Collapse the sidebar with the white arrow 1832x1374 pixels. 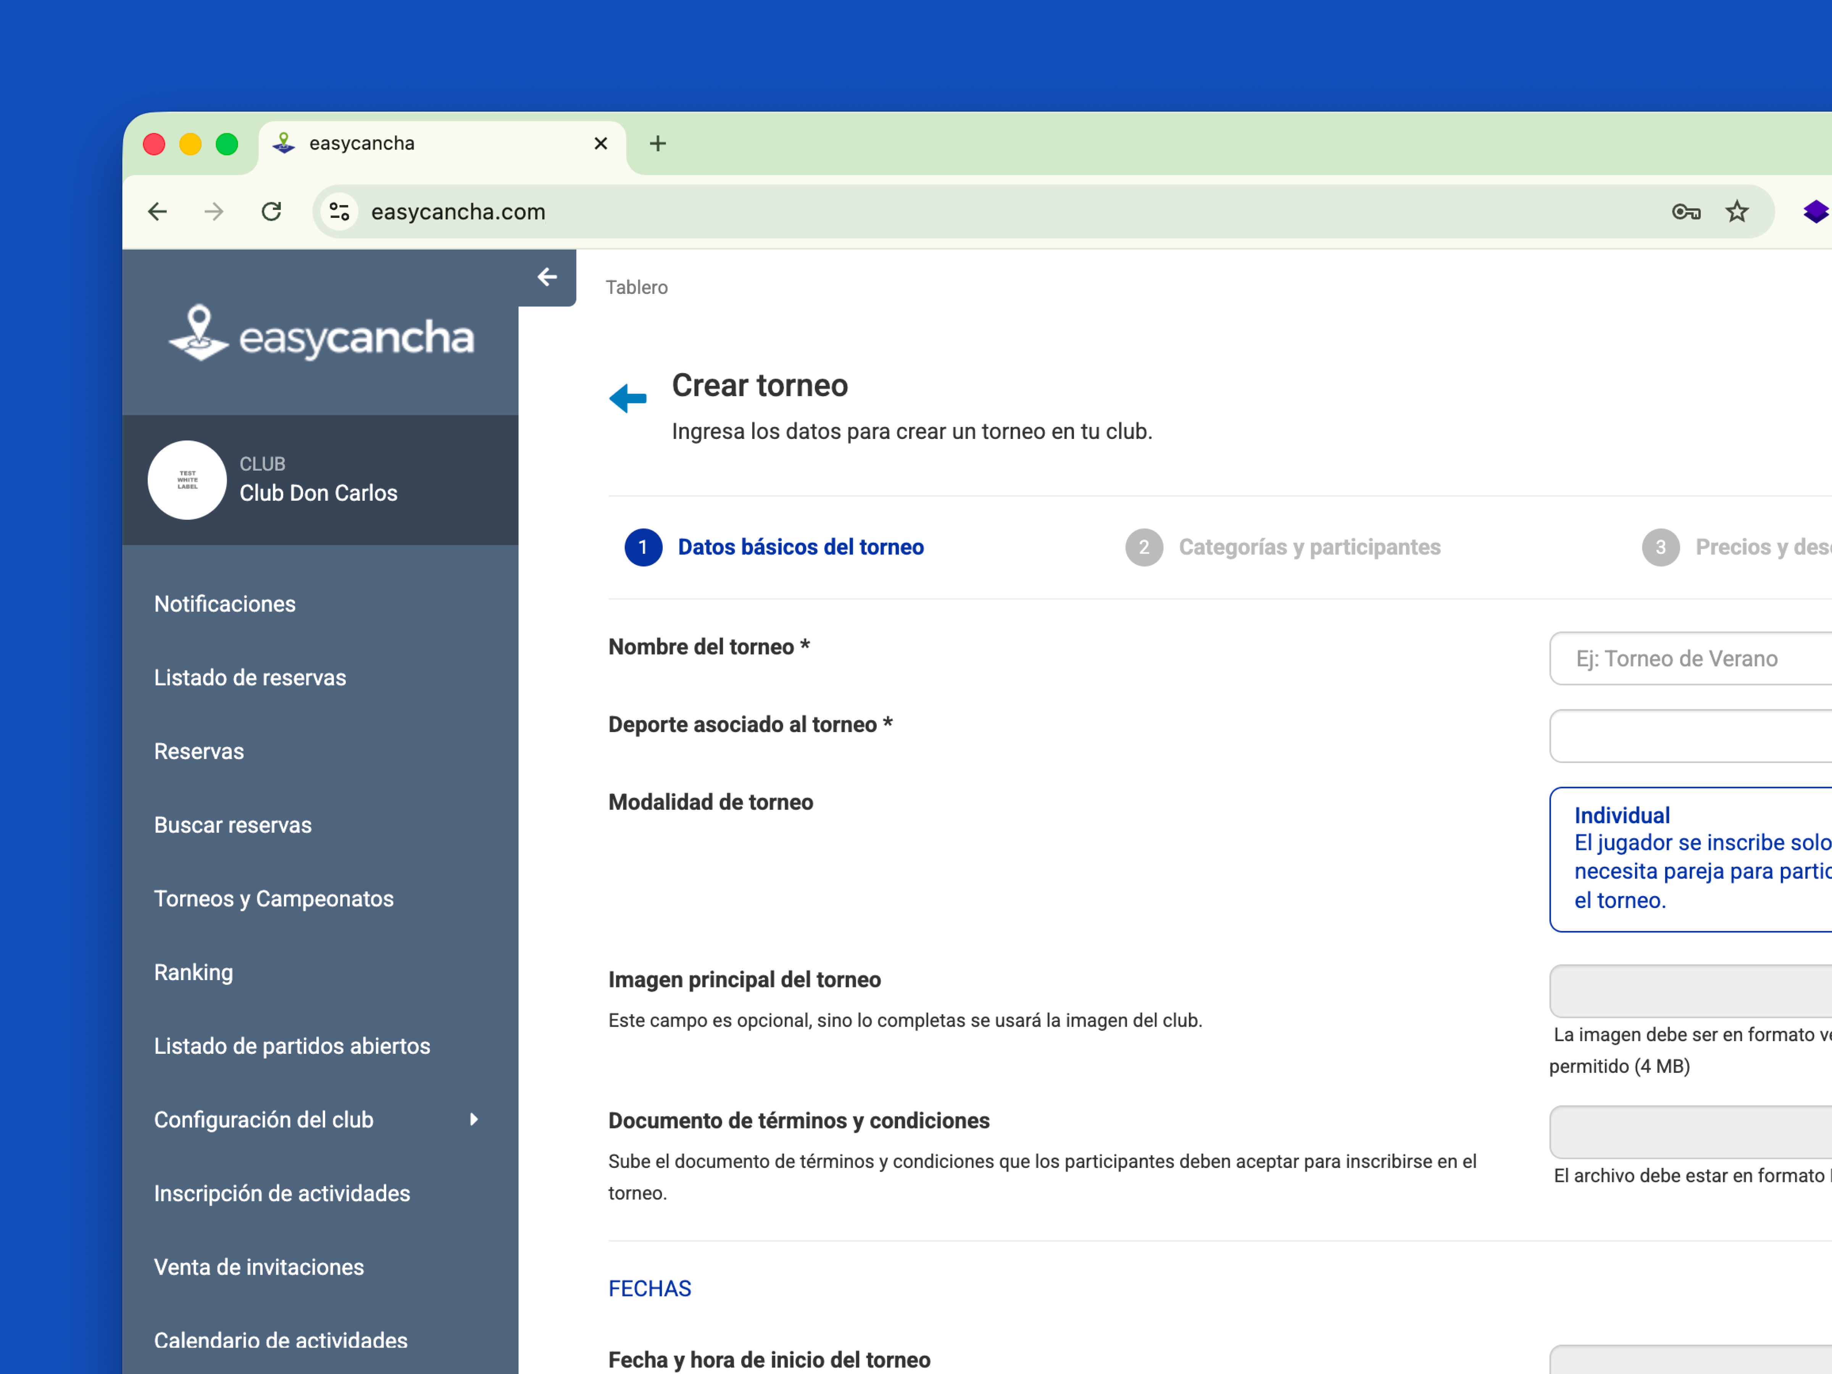click(547, 277)
